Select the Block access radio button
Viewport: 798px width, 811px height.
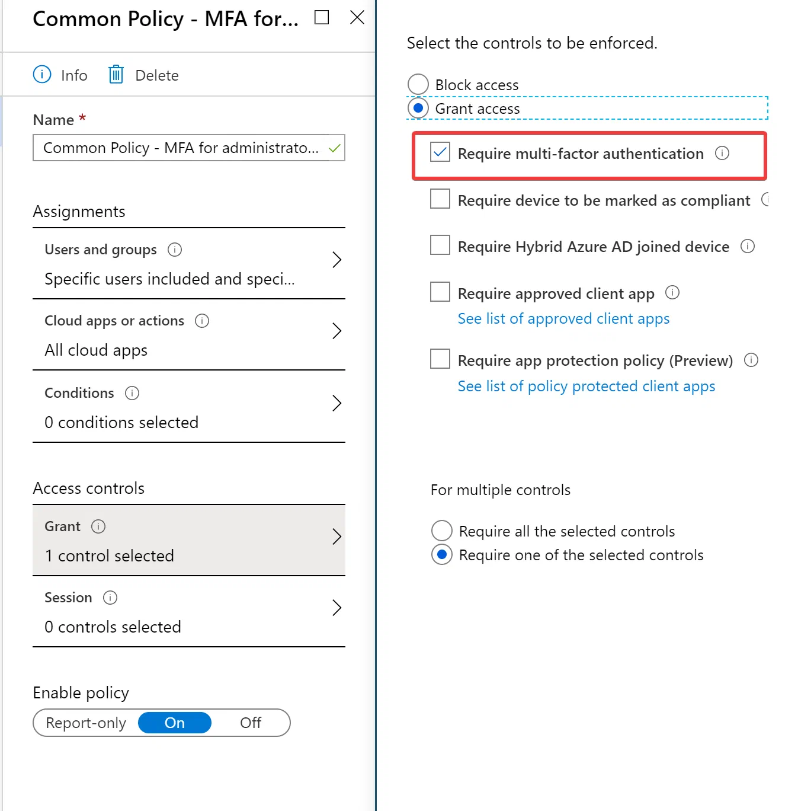pyautogui.click(x=418, y=84)
